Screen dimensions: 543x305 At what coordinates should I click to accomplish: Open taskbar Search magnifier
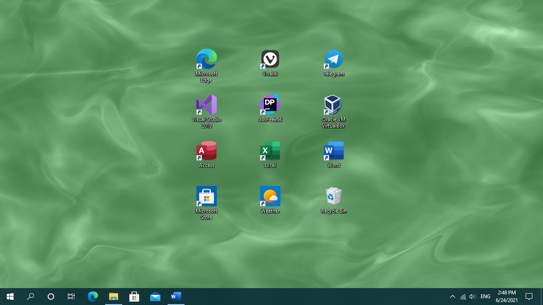[31, 297]
